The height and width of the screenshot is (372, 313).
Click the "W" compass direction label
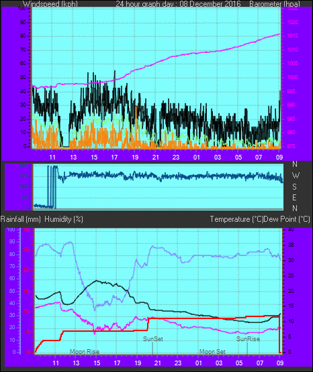click(296, 176)
